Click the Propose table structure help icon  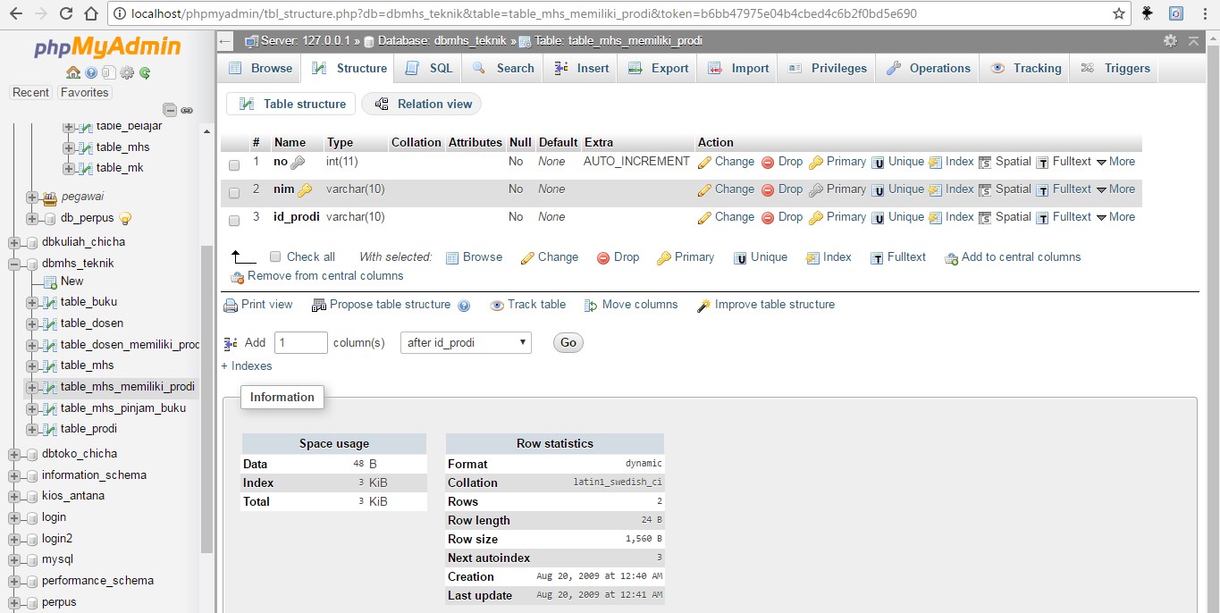click(464, 306)
